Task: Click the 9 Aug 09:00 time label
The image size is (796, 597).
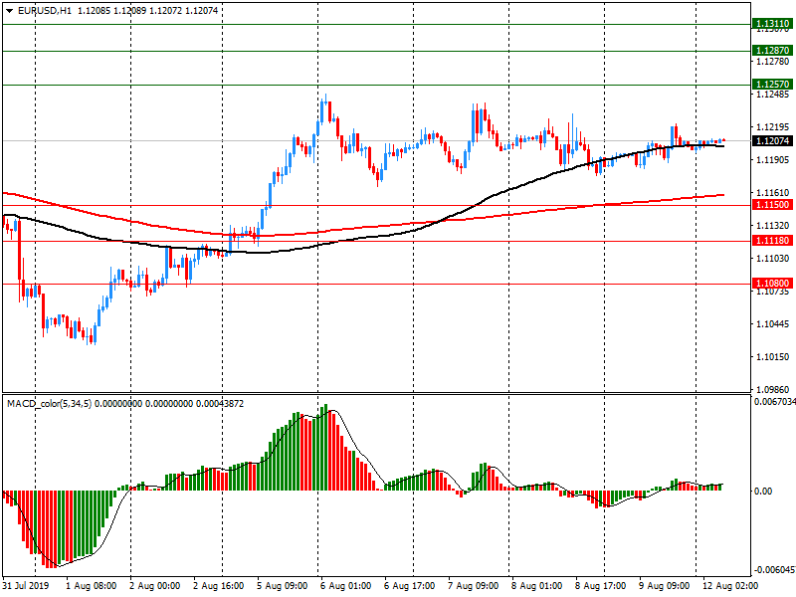Action: tap(664, 586)
